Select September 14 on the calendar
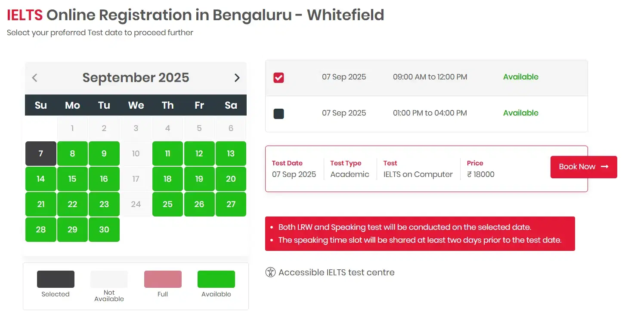This screenshot has height=314, width=625. pos(40,179)
